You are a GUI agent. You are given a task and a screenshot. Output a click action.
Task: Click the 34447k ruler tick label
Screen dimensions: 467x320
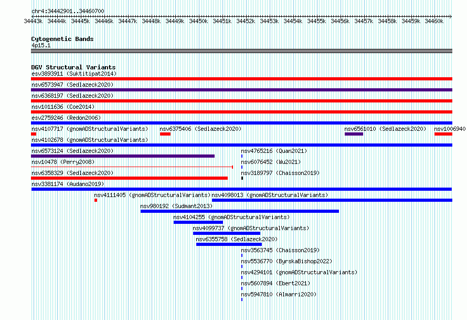coord(128,21)
